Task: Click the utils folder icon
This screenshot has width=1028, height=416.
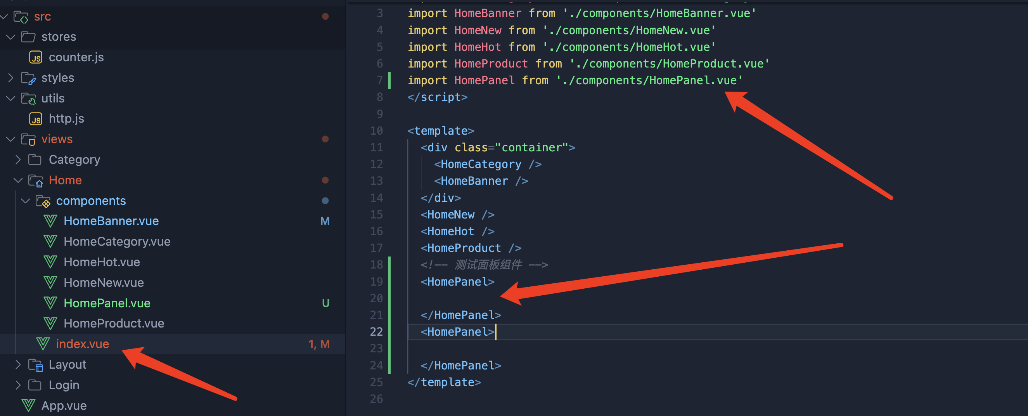Action: point(28,99)
